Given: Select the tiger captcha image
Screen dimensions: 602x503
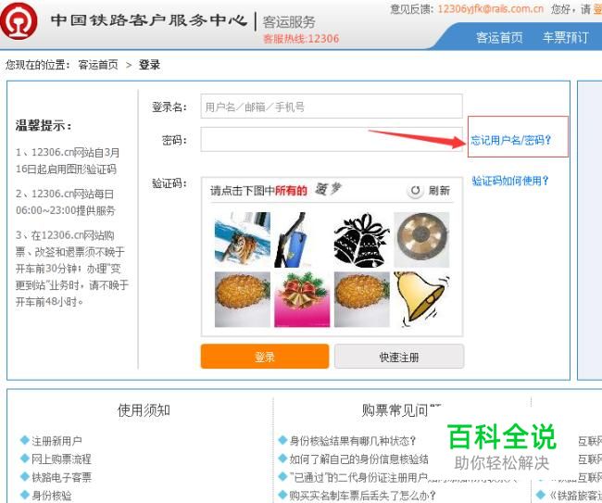Looking at the screenshot, I should click(x=243, y=240).
